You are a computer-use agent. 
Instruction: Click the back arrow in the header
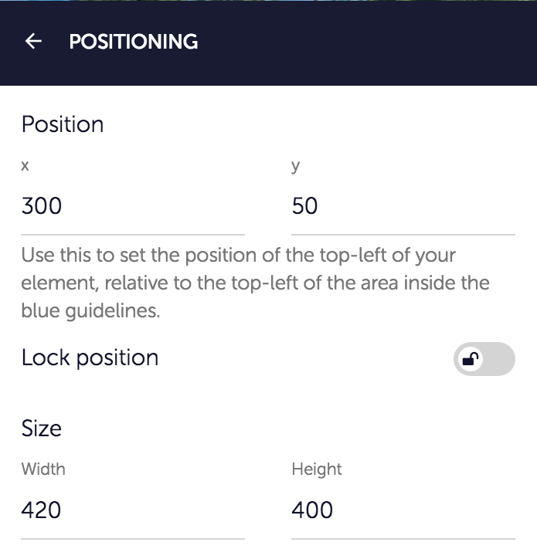coord(33,42)
